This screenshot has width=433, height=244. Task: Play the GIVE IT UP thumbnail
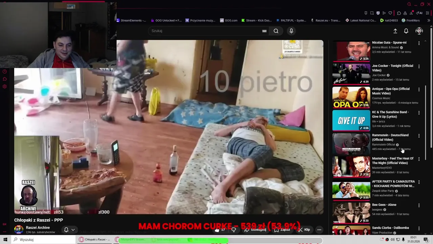coord(351,120)
